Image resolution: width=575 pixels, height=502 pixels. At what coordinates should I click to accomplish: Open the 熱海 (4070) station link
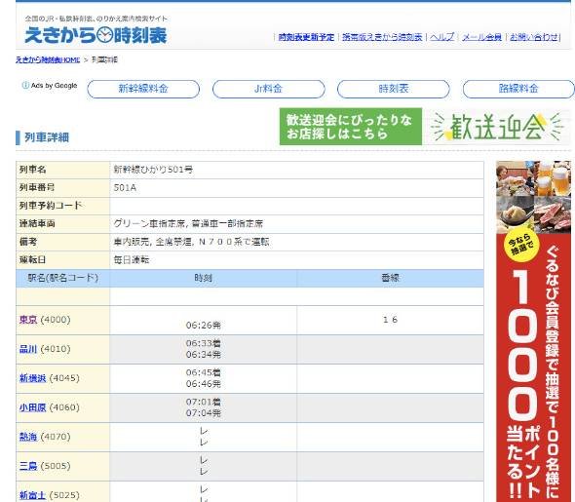coord(28,437)
